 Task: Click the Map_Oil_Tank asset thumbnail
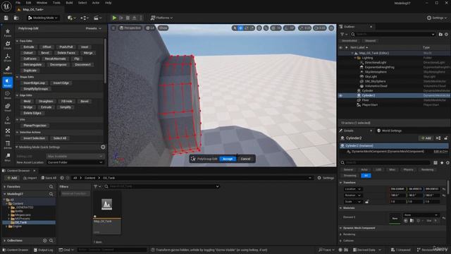tap(106, 205)
